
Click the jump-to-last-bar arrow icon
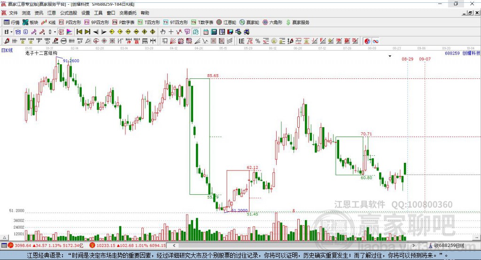point(87,31)
